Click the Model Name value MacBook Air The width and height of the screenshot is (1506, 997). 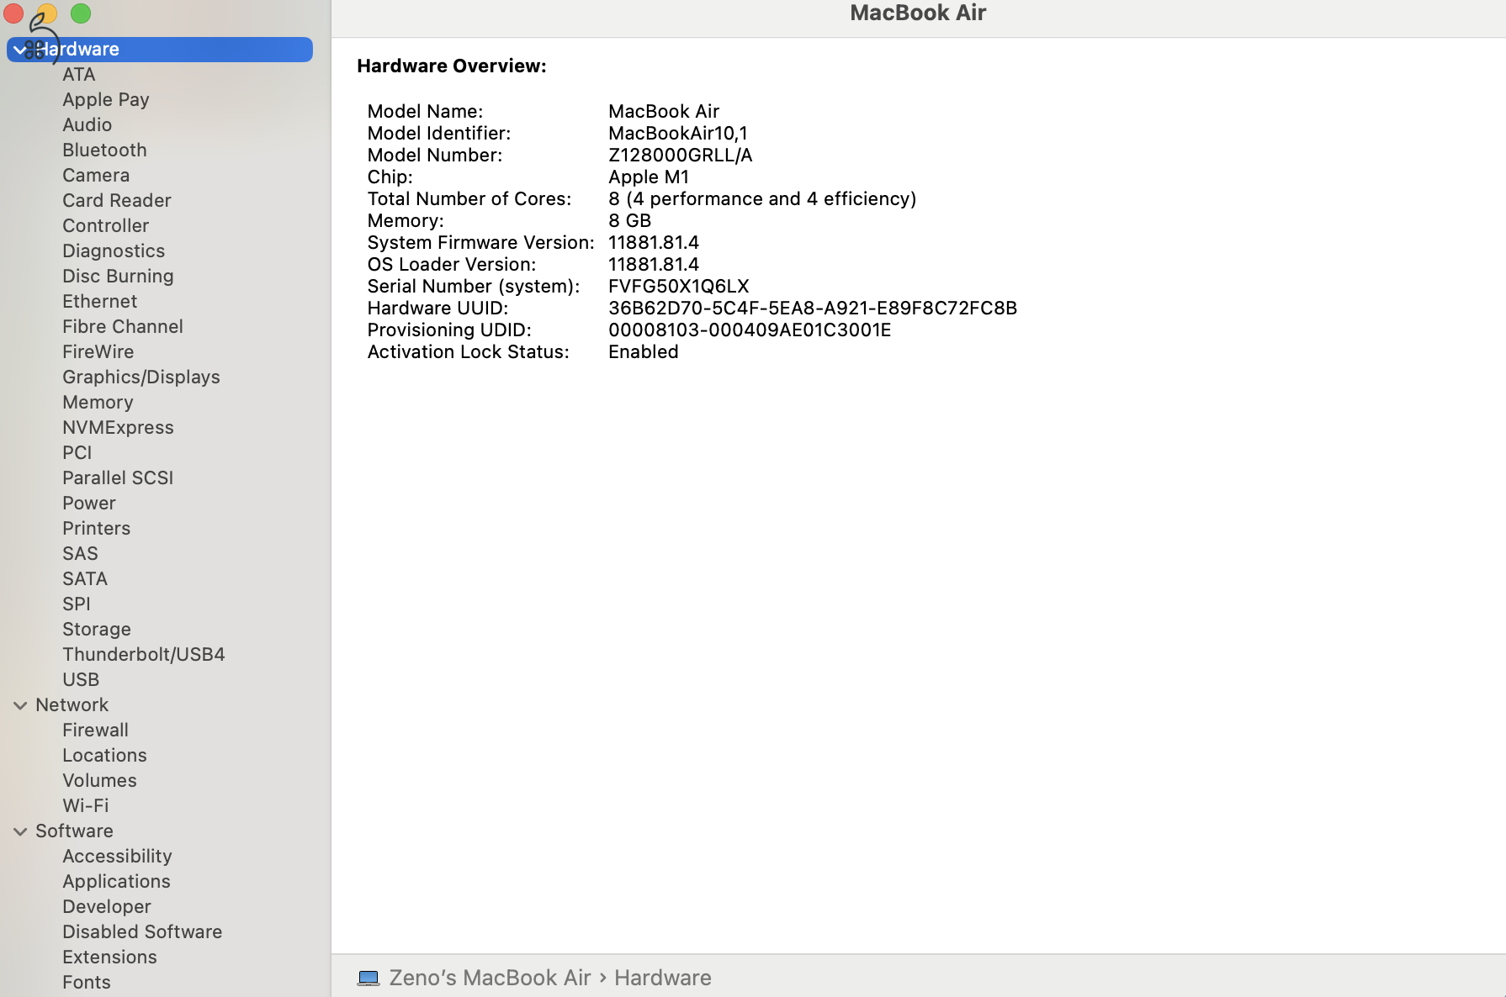point(664,112)
